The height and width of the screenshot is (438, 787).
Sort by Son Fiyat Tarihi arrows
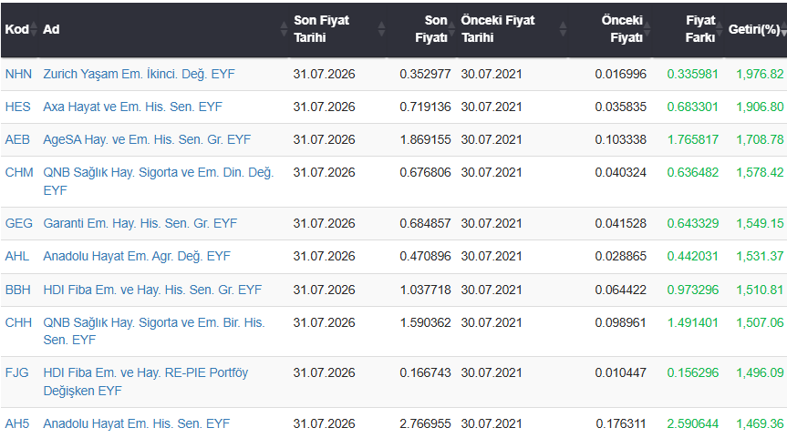[381, 29]
